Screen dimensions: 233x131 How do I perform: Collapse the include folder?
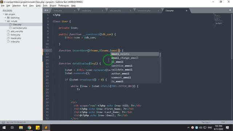pyautogui.click(x=5, y=21)
